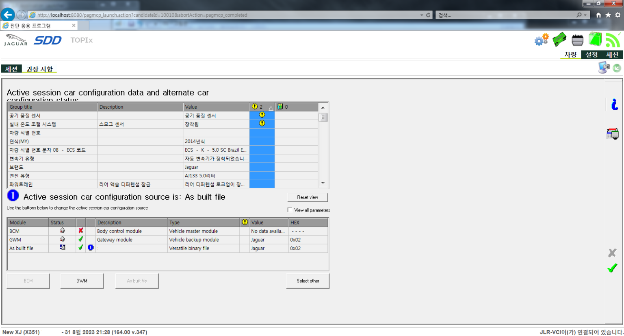This screenshot has height=336, width=624.
Task: Click the calendar table icon in right sidebar
Action: (x=613, y=134)
